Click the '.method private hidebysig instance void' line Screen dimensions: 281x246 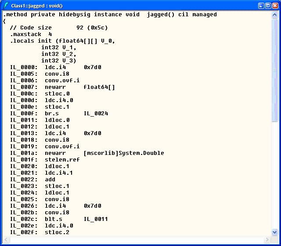pyautogui.click(x=110, y=15)
